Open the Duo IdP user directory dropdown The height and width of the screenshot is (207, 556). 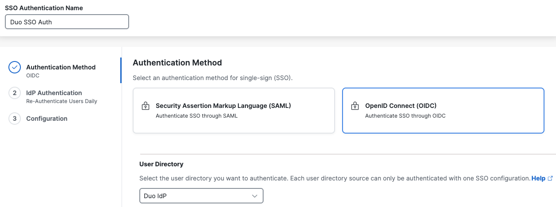201,195
